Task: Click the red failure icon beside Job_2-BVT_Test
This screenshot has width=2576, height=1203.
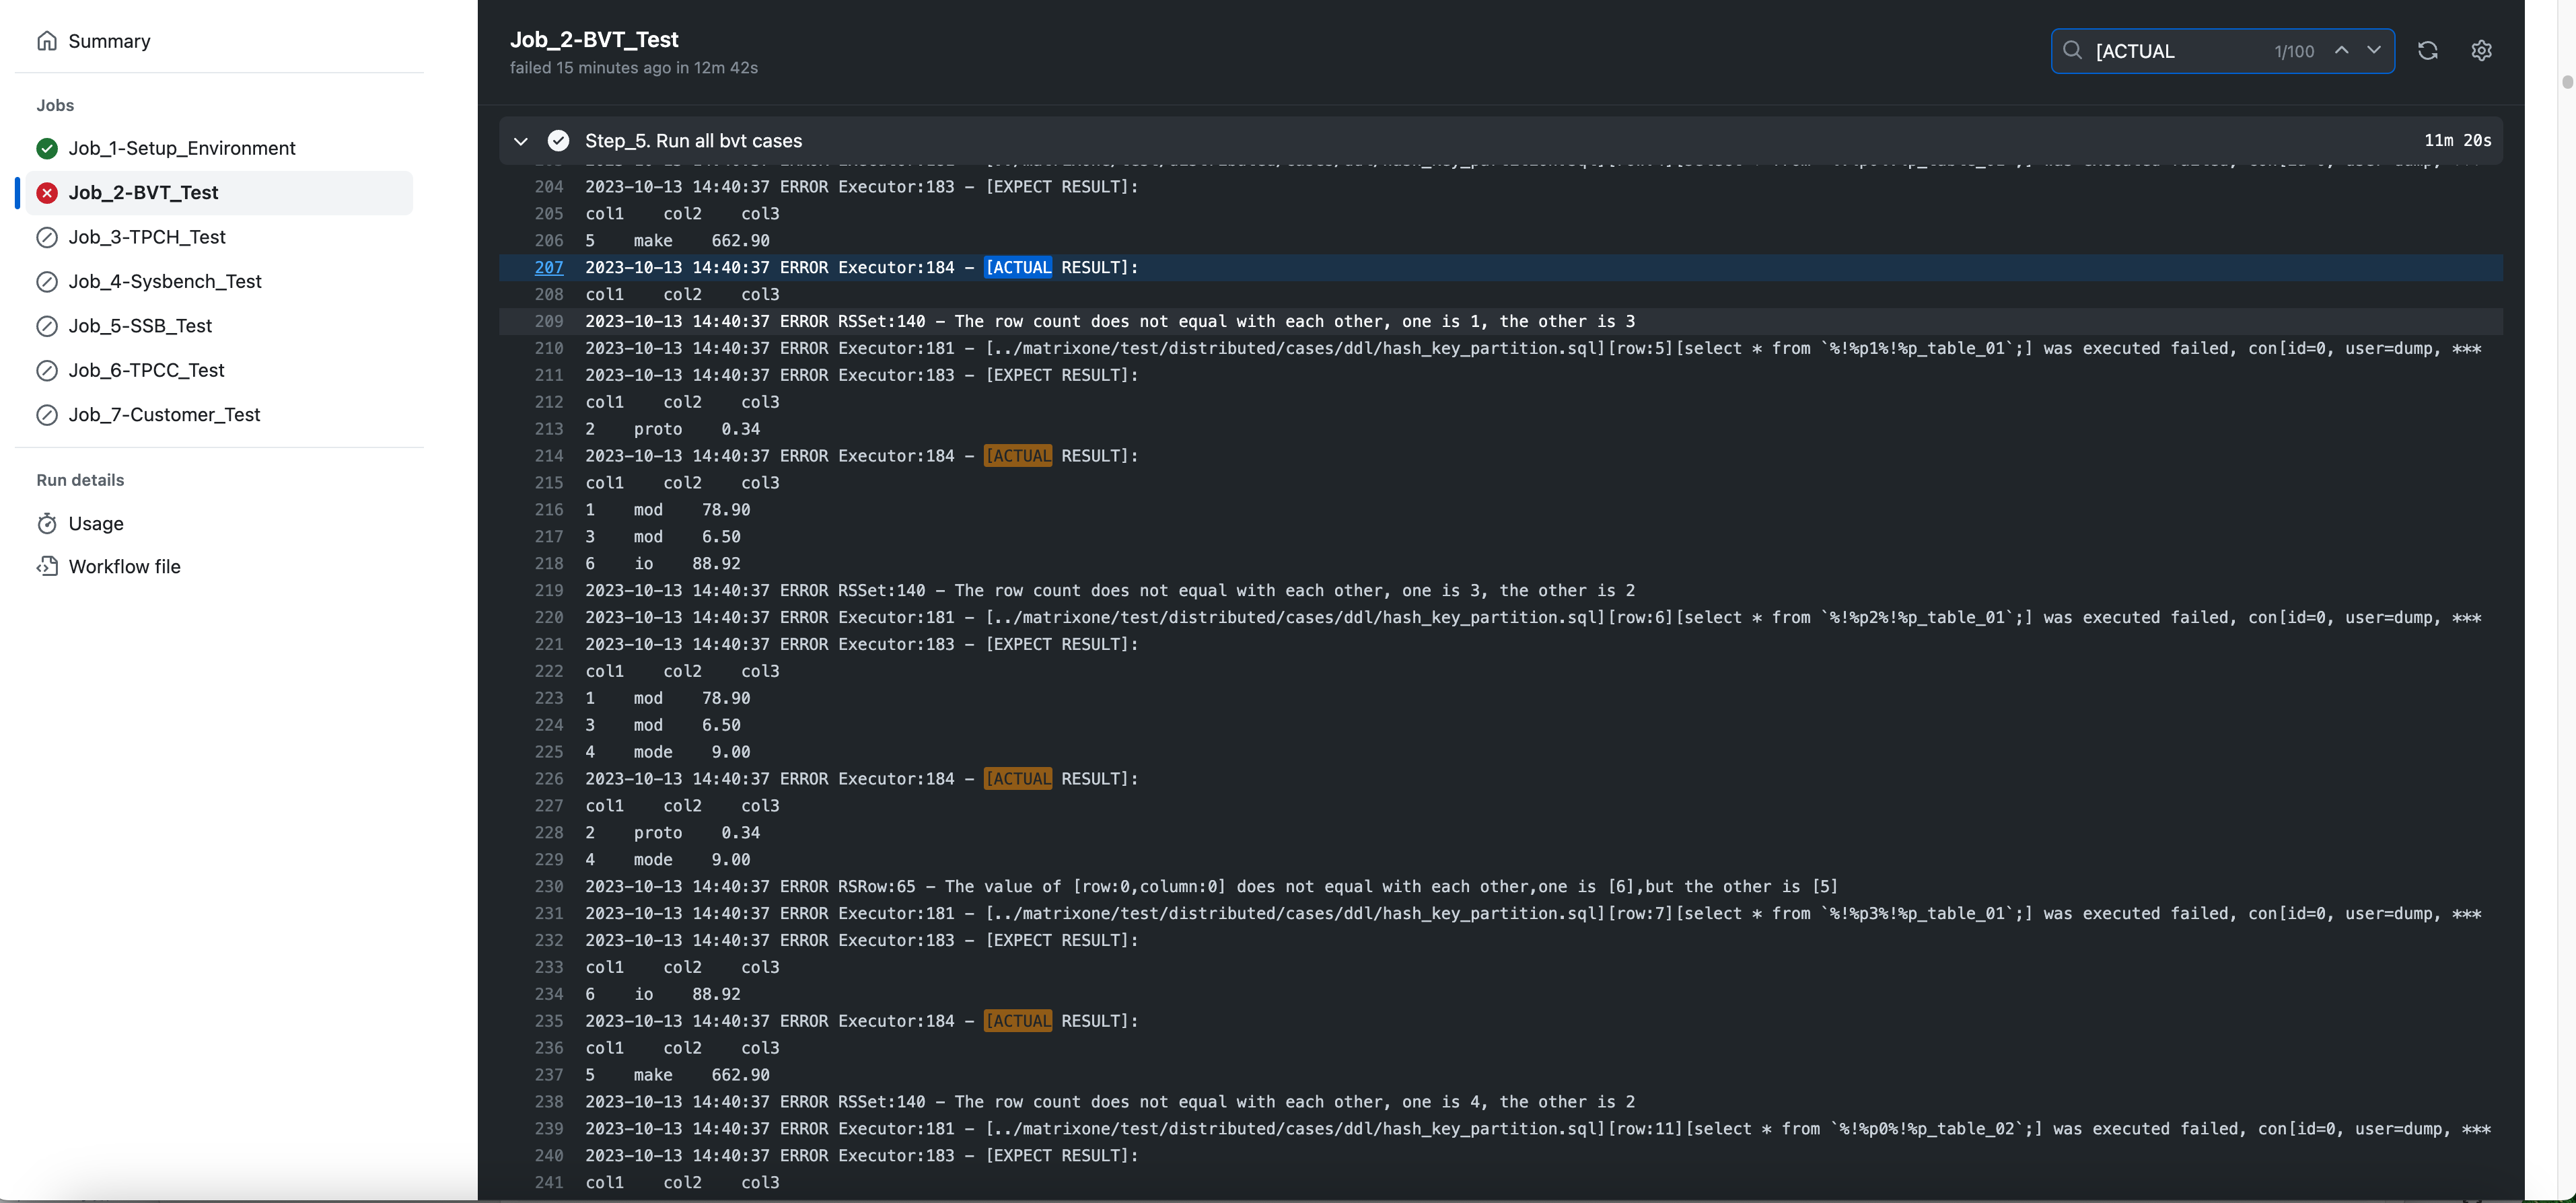Action: coord(47,192)
